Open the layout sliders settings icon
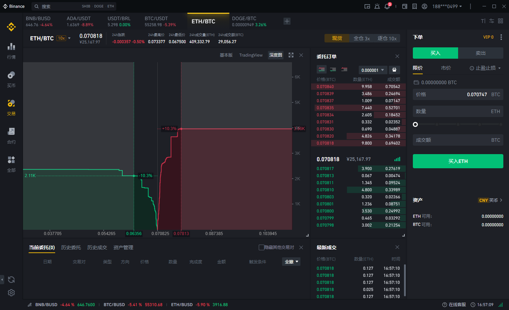This screenshot has height=310, width=509. click(x=492, y=21)
